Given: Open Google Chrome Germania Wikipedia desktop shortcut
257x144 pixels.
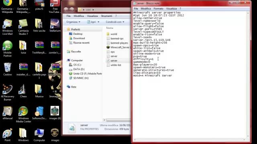Looking at the screenshot, I should click(8, 6).
